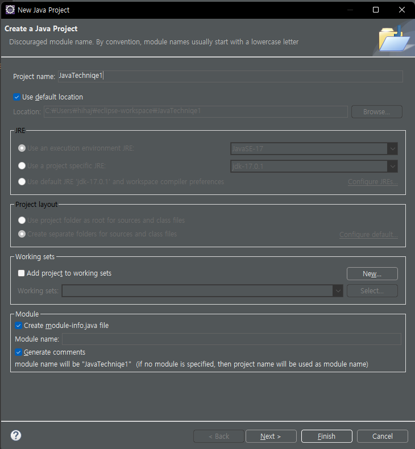Click the 'JRE' group label
415x449 pixels.
(x=20, y=131)
